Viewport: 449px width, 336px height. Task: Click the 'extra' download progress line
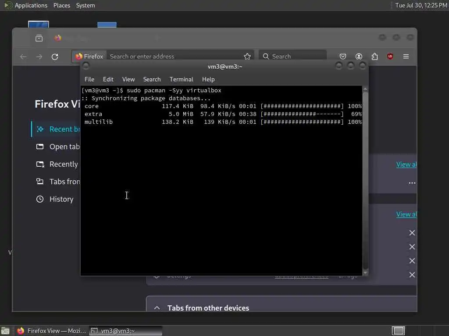click(x=223, y=114)
